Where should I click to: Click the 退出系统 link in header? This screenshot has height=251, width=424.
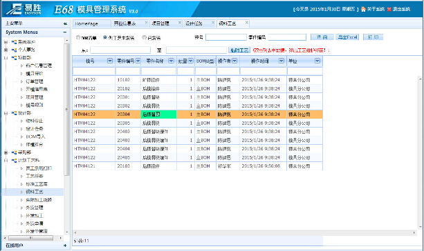point(402,9)
